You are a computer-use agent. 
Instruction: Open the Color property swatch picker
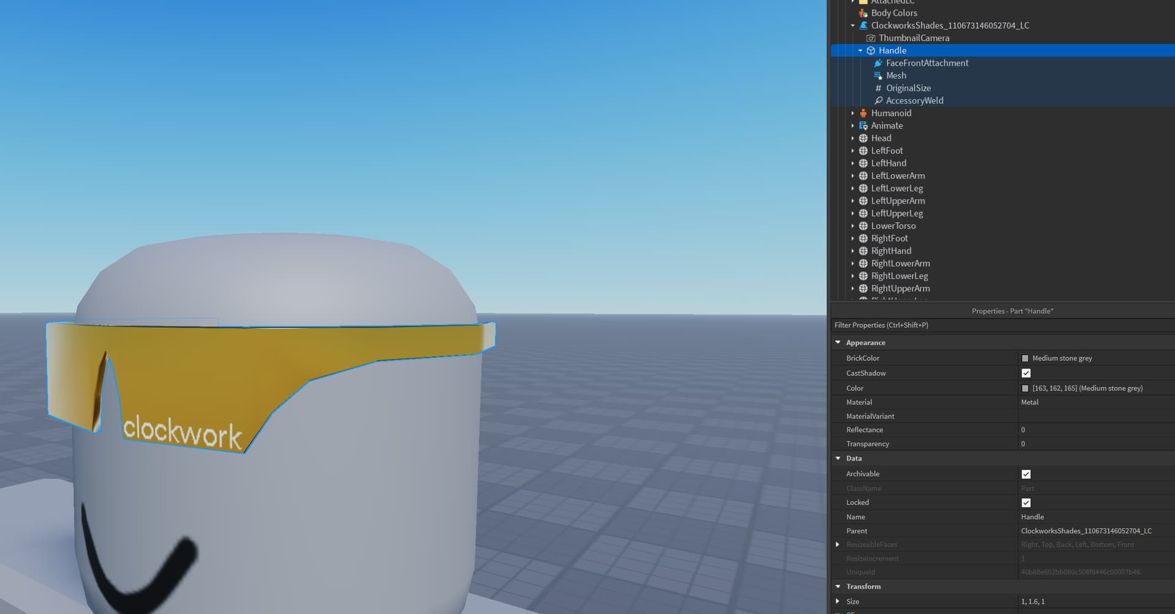(x=1025, y=388)
